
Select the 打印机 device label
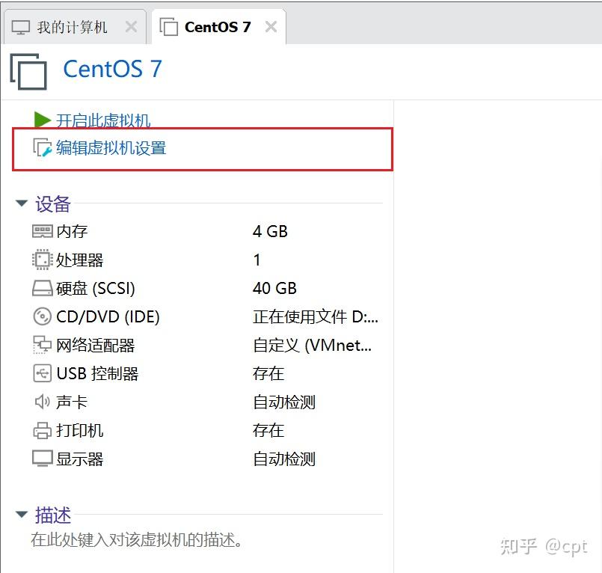[80, 430]
